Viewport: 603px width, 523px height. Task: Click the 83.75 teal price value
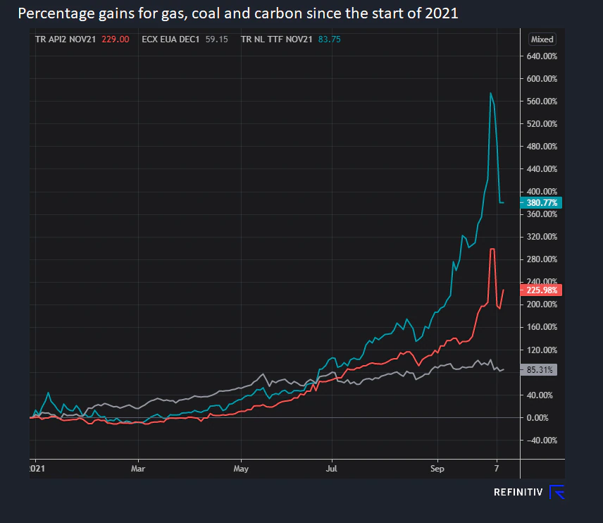(x=329, y=39)
